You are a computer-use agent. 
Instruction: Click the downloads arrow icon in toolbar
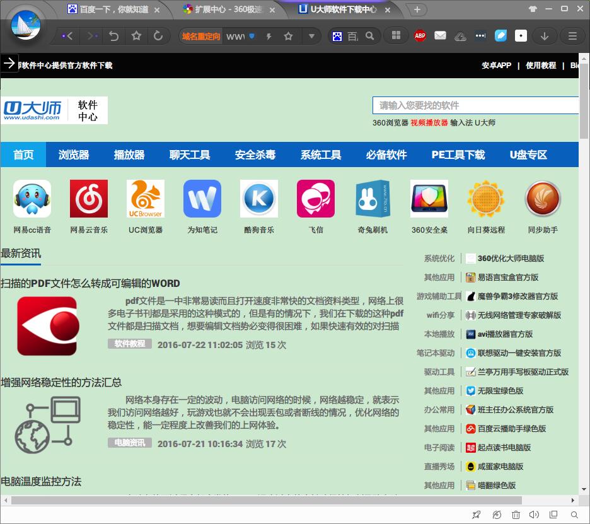pos(545,36)
